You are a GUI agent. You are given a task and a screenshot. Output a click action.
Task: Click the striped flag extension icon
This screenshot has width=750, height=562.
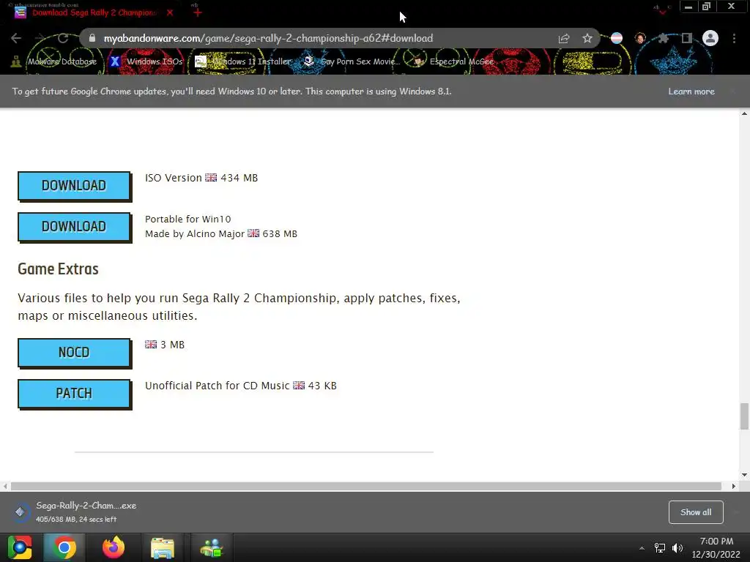click(x=617, y=38)
